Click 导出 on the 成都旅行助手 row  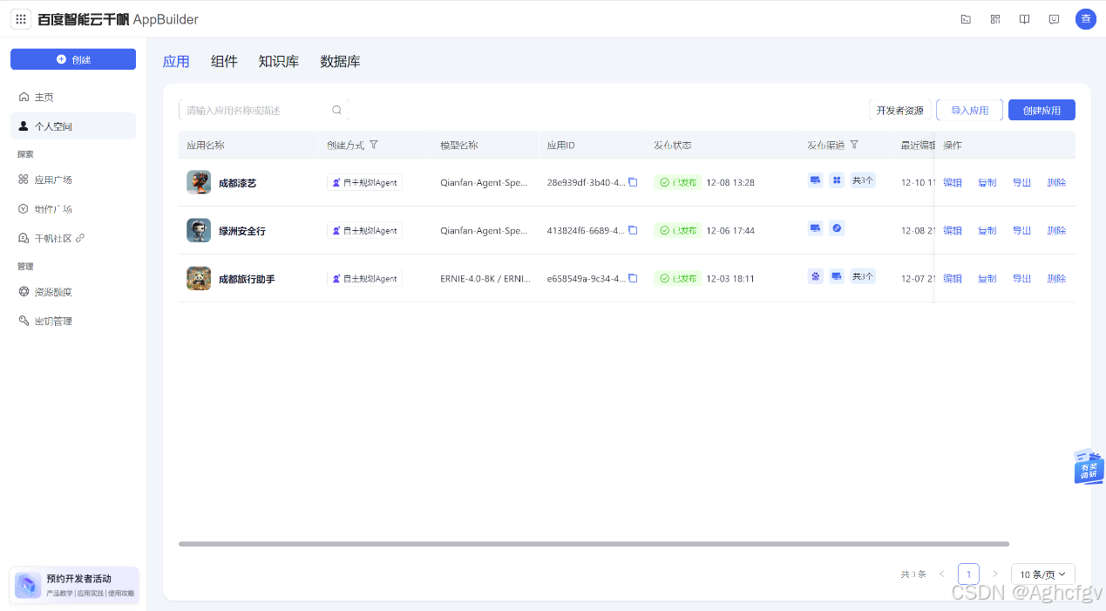click(x=1021, y=278)
